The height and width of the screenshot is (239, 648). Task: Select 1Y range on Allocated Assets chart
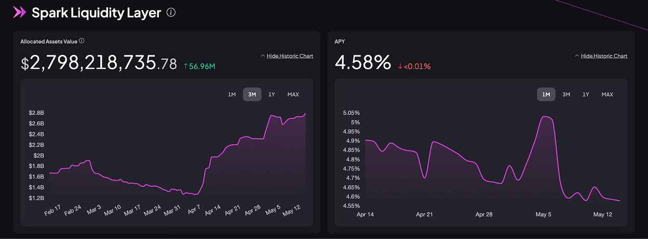(272, 95)
